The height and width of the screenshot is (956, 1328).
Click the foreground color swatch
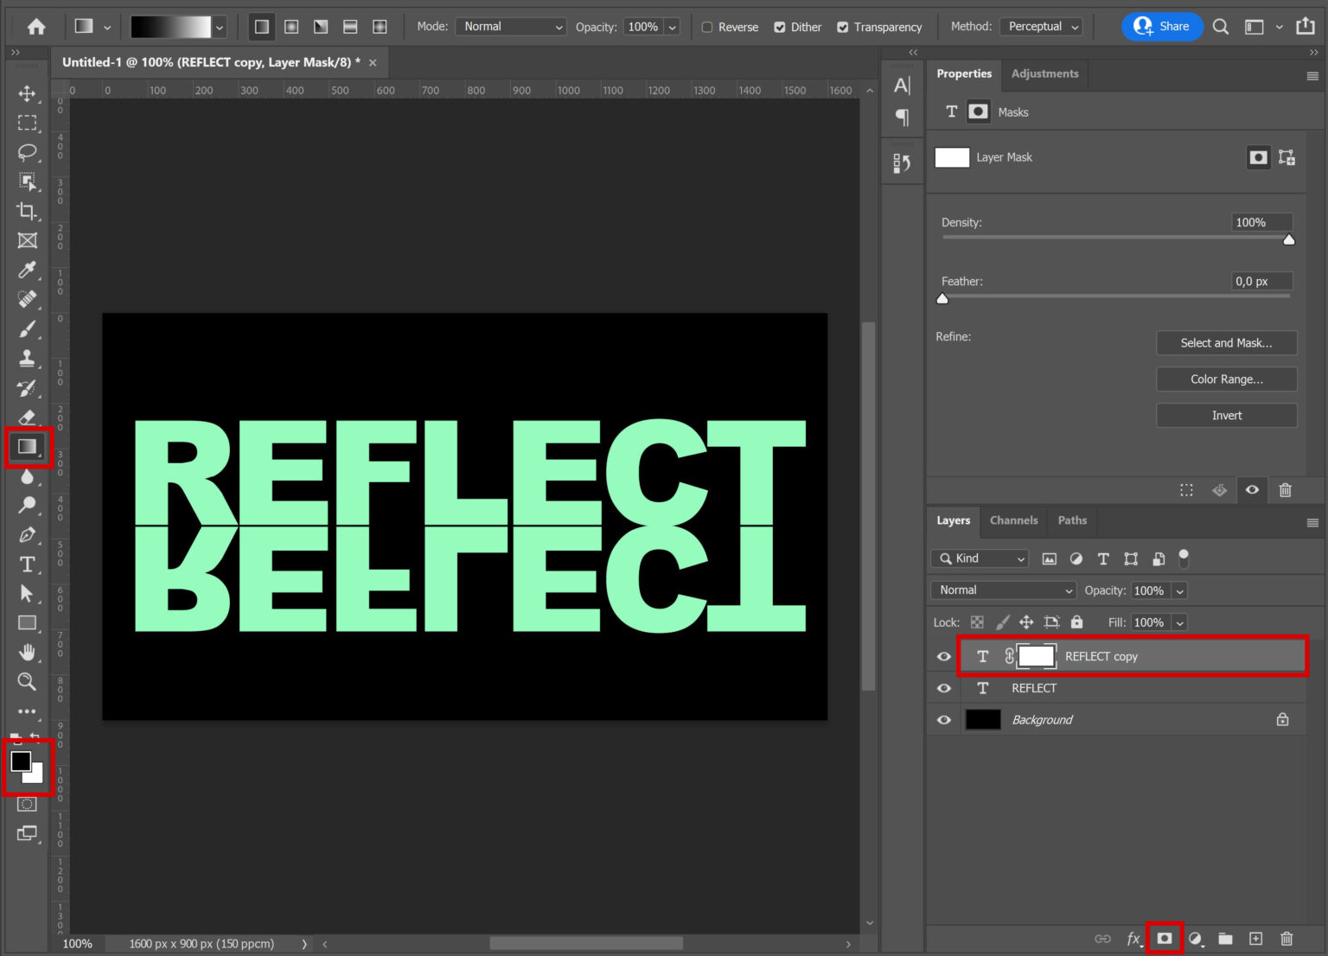pyautogui.click(x=22, y=761)
